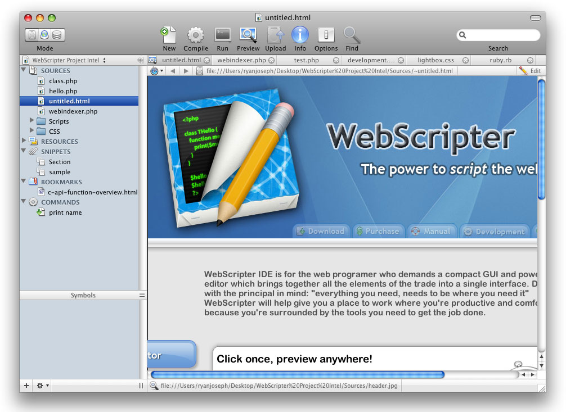
Task: Run the script with the Run terminal icon
Action: pos(222,35)
